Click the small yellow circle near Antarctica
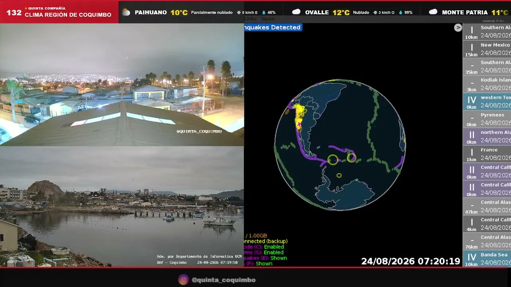The height and width of the screenshot is (287, 511). click(x=339, y=175)
